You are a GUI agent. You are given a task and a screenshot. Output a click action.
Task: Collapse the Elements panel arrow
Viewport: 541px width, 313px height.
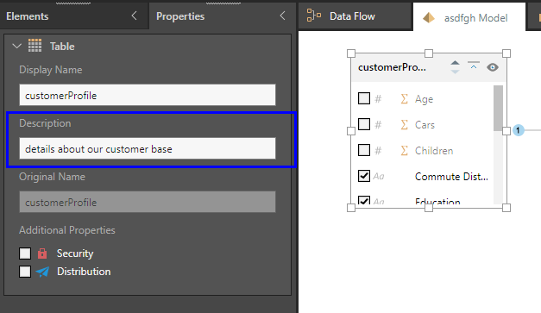tap(135, 16)
